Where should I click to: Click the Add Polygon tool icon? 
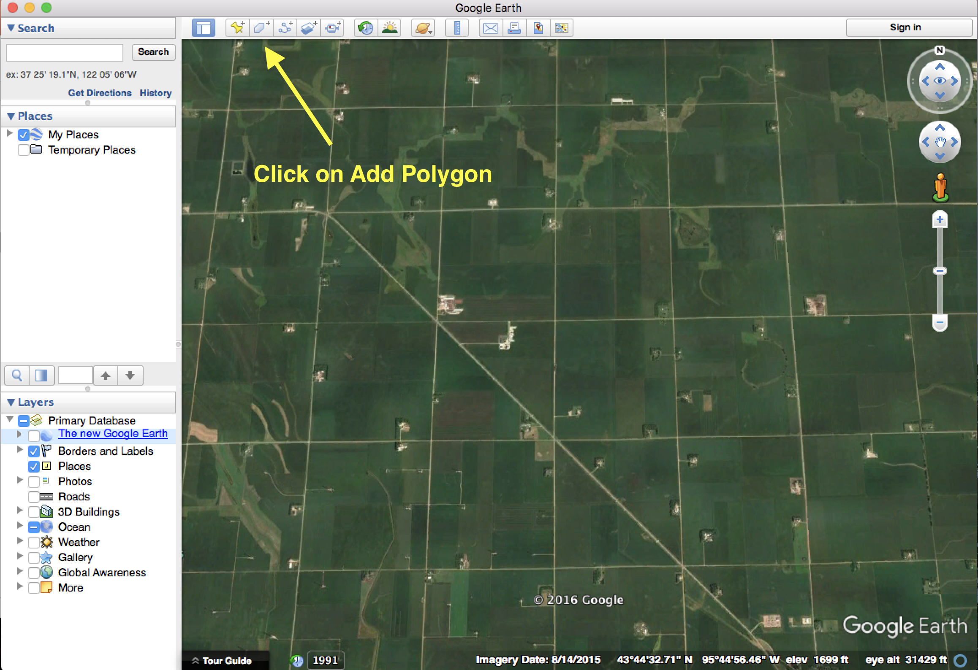click(261, 28)
